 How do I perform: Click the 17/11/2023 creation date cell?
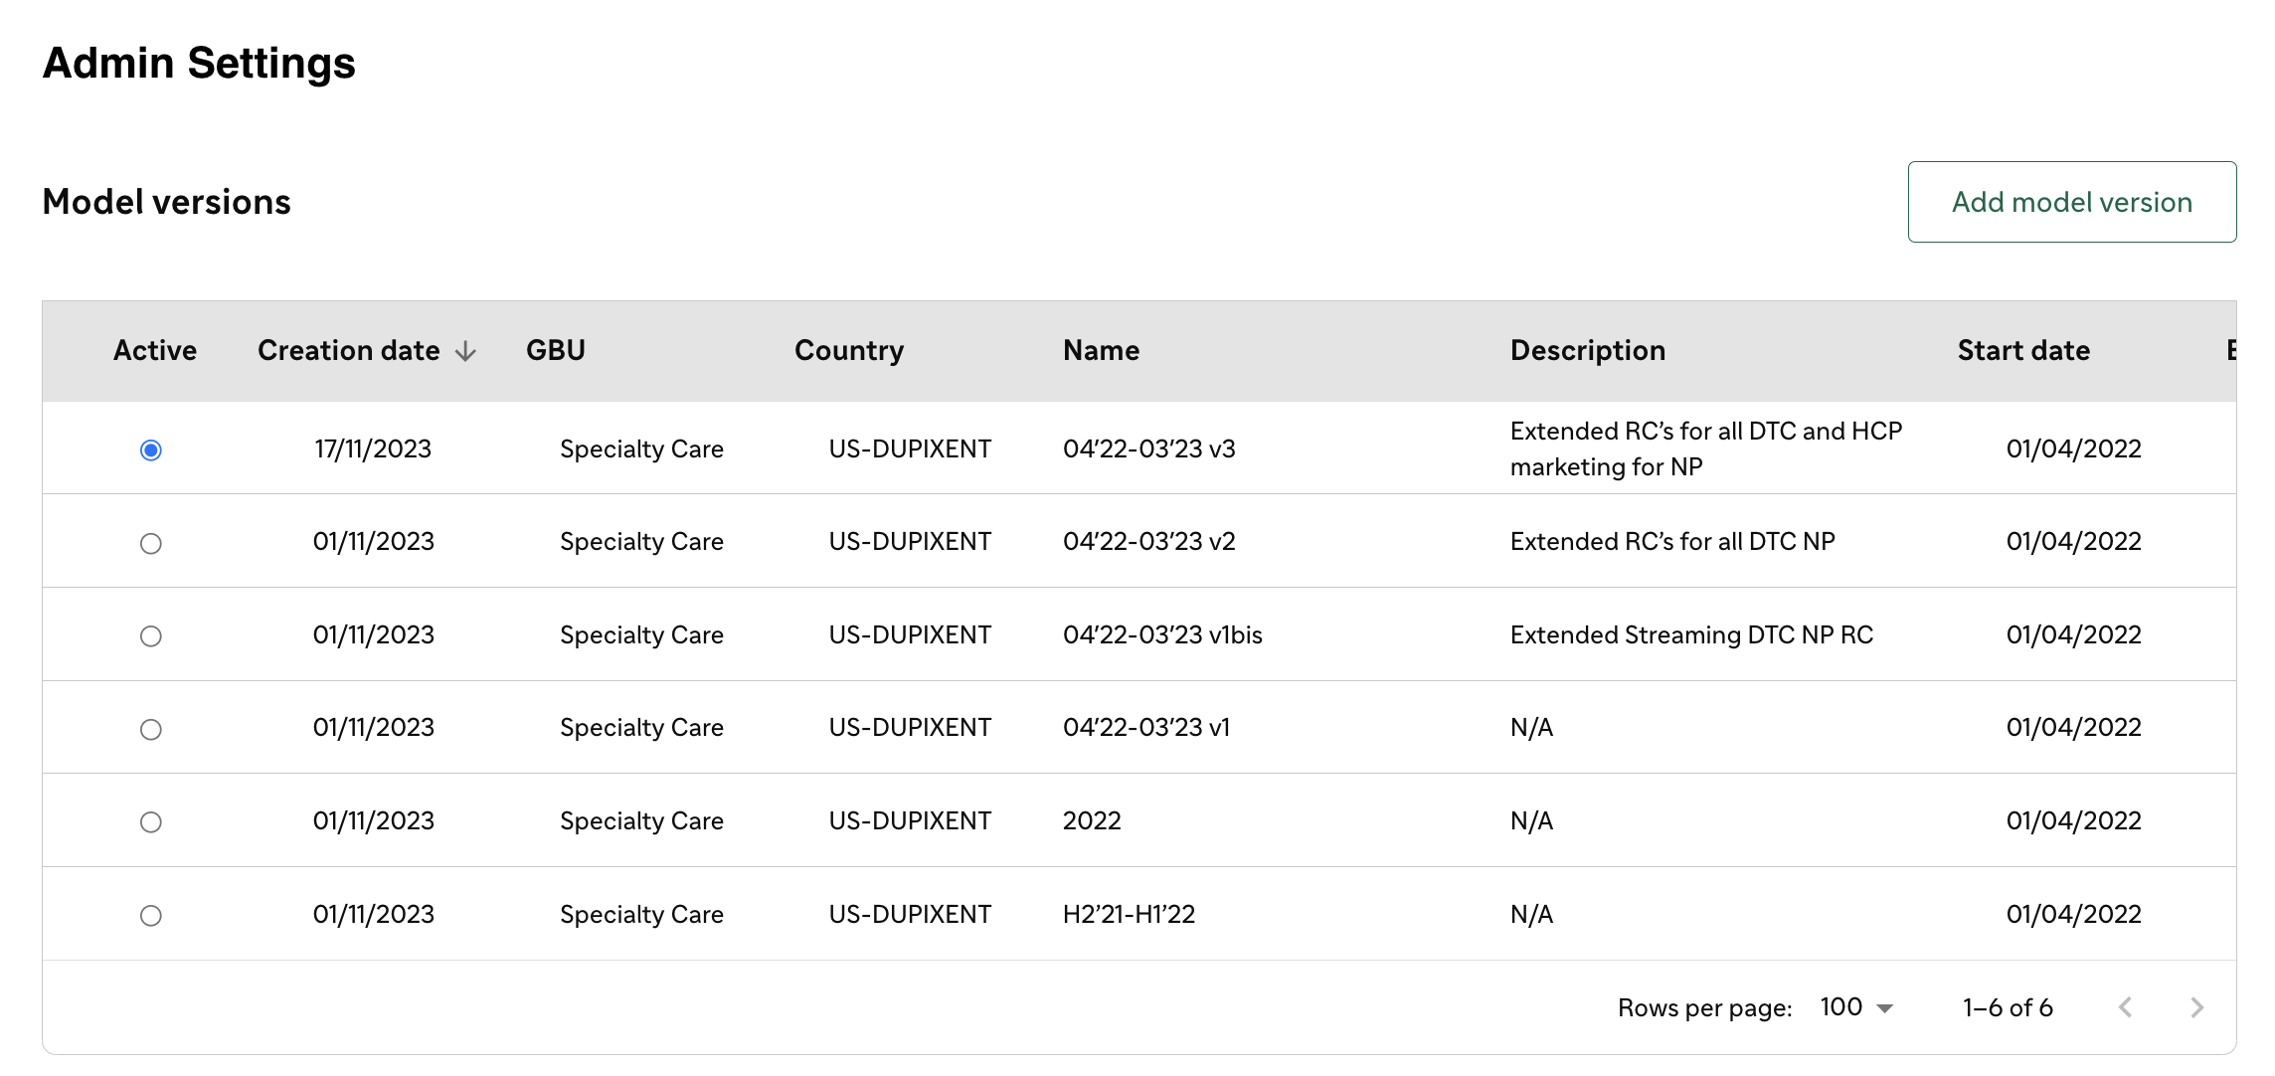coord(373,448)
